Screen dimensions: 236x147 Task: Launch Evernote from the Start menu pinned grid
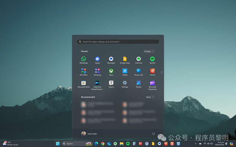pos(139,60)
